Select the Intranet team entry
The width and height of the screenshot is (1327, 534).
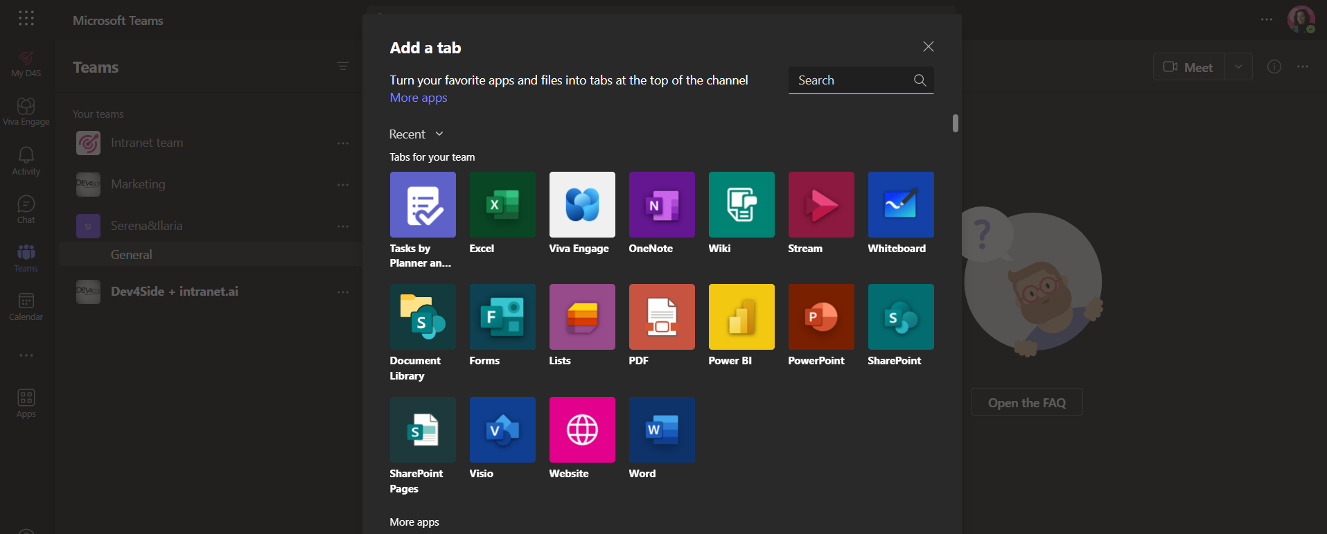pos(147,143)
